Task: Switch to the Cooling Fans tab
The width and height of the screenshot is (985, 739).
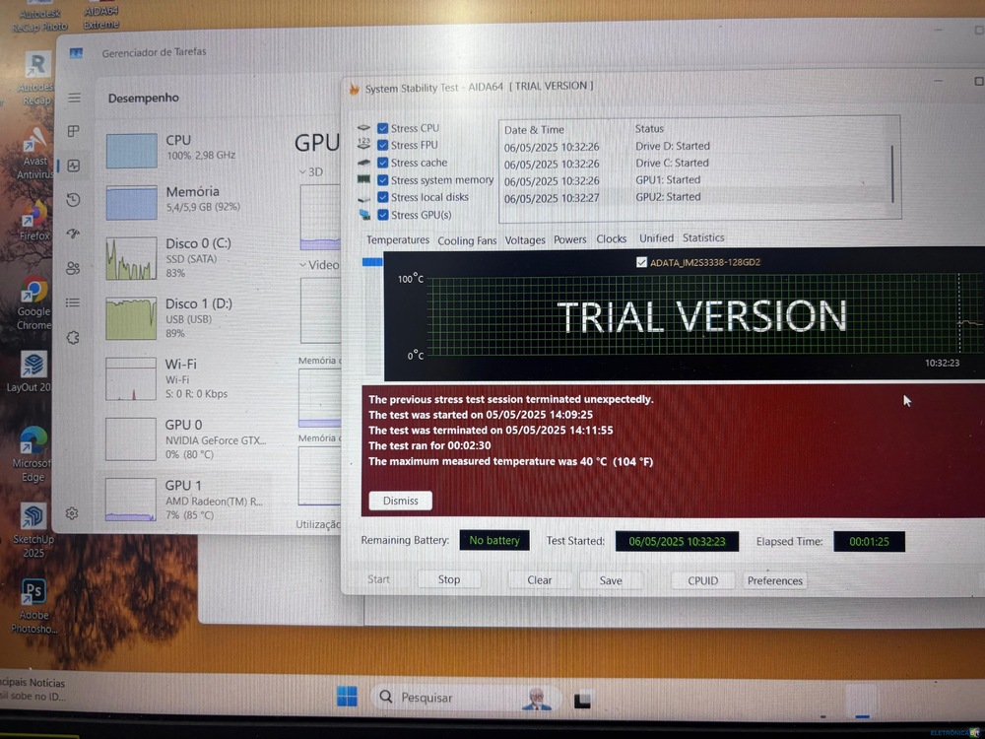Action: [x=467, y=240]
